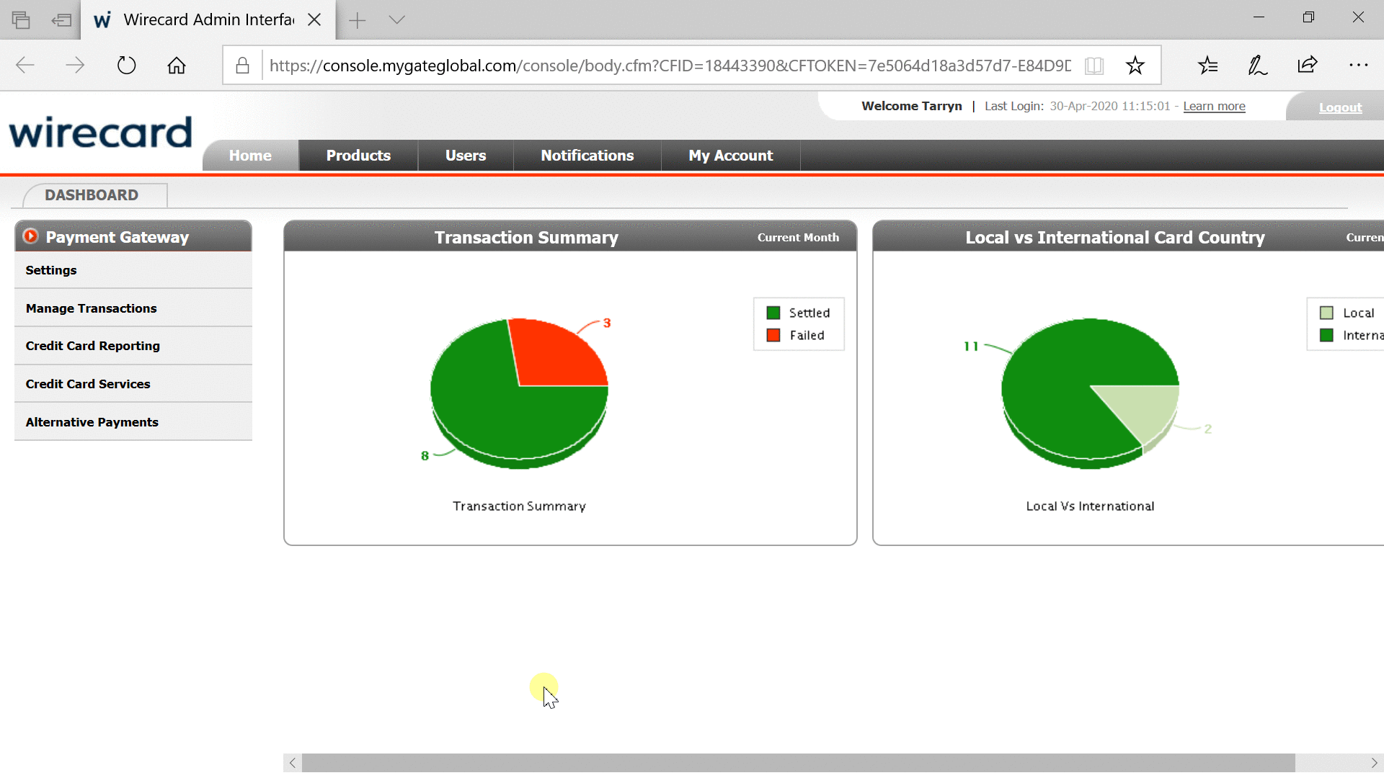Image resolution: width=1384 pixels, height=778 pixels.
Task: Click the Payment Gateway red arrow icon
Action: [30, 236]
